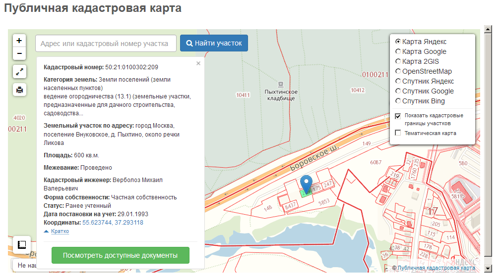
Task: Click parcel labeled 10411 on map
Action: (243, 95)
